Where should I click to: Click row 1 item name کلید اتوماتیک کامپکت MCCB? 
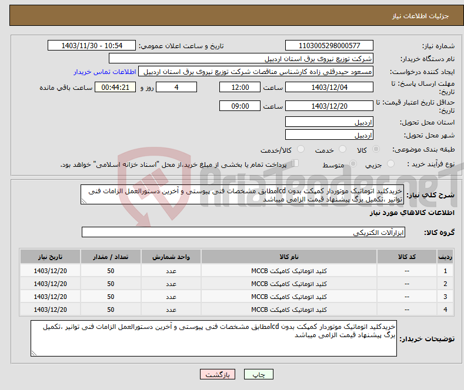289,271
